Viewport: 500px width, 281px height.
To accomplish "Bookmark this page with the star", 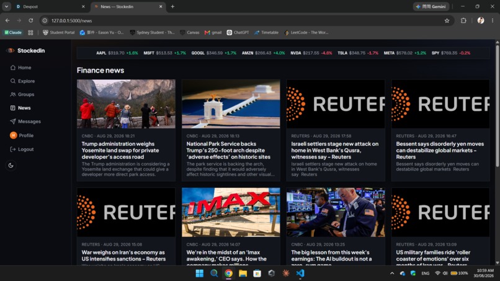I will (x=447, y=20).
